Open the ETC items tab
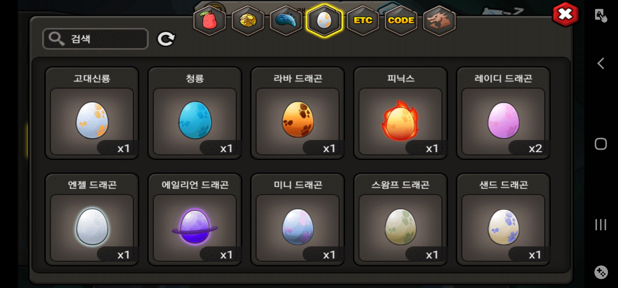 363,21
